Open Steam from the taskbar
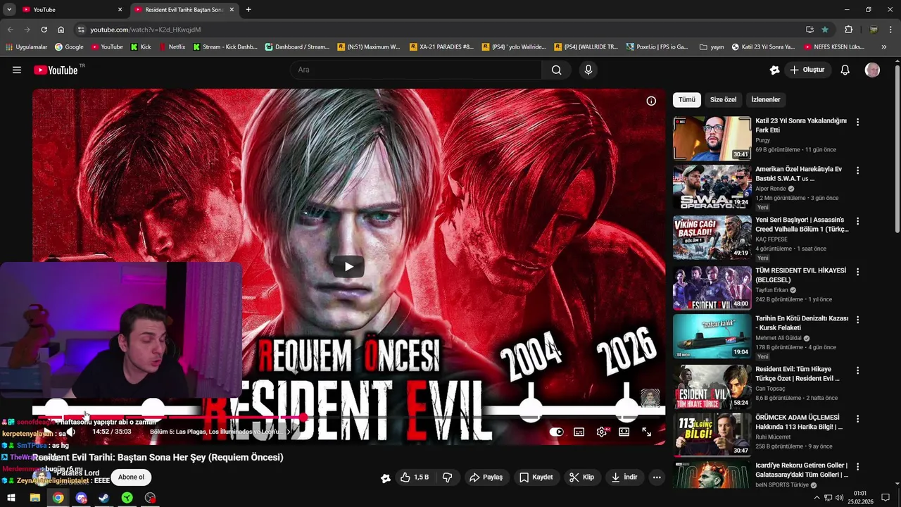901x507 pixels. (x=103, y=498)
